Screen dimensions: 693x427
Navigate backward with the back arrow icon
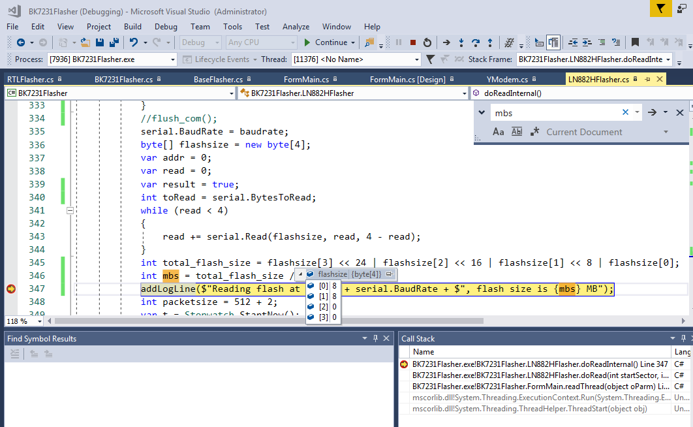(20, 42)
